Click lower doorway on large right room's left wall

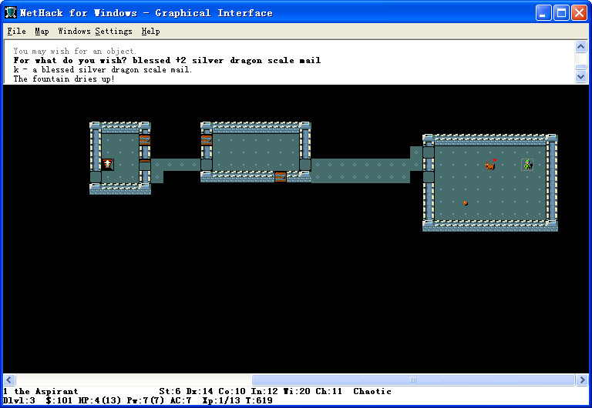(x=429, y=177)
